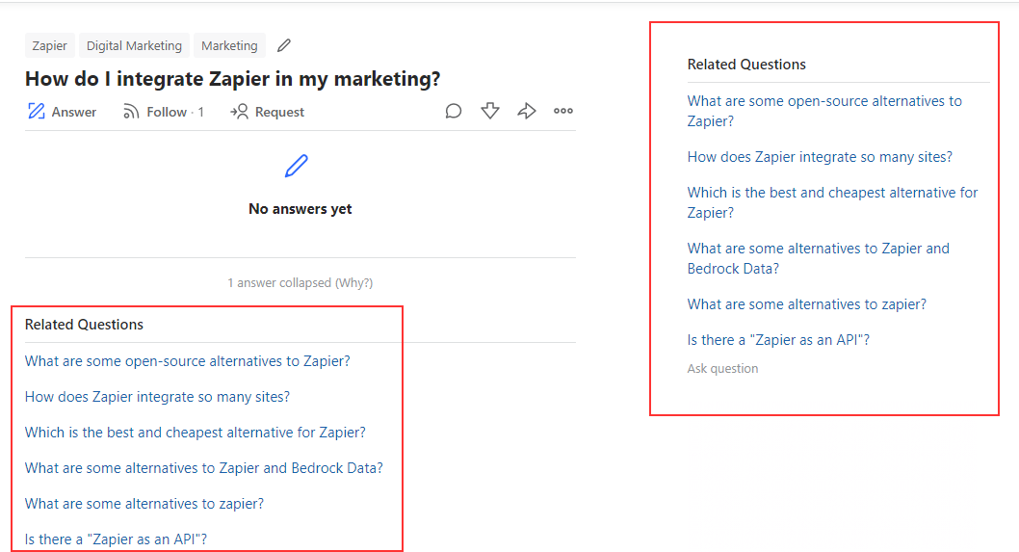Click the Answer pencil icon
Screen dimensions: 1019x552
tap(37, 112)
